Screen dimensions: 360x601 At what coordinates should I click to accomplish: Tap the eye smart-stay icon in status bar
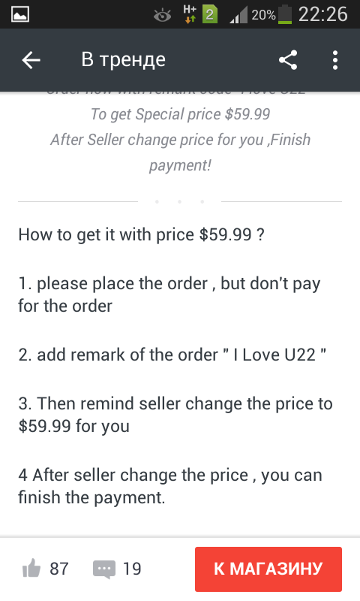click(162, 16)
